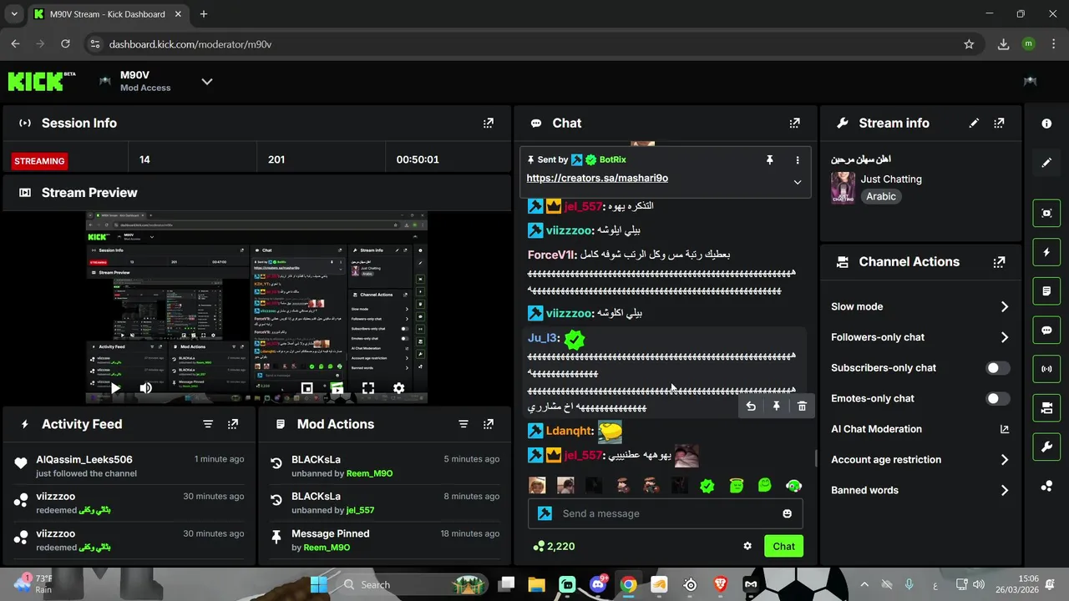Screen dimensions: 1069x601
Task: Open the emoji picker in message box
Action: tap(787, 513)
